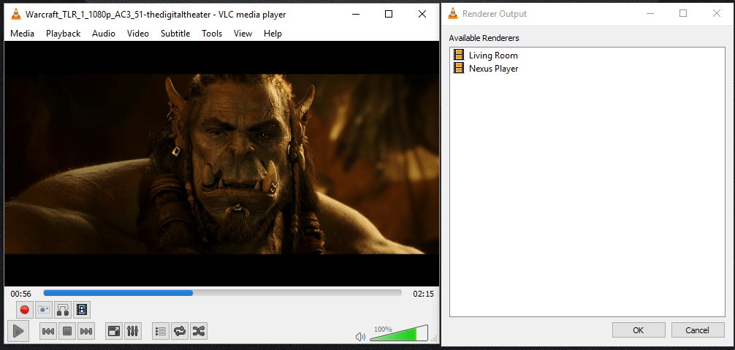
Task: Open the Playback menu
Action: 63,34
